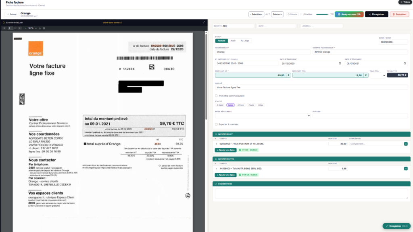Screen dimensions: 413x232
Task: Click floating round icon on PDF page
Action: pos(188,195)
